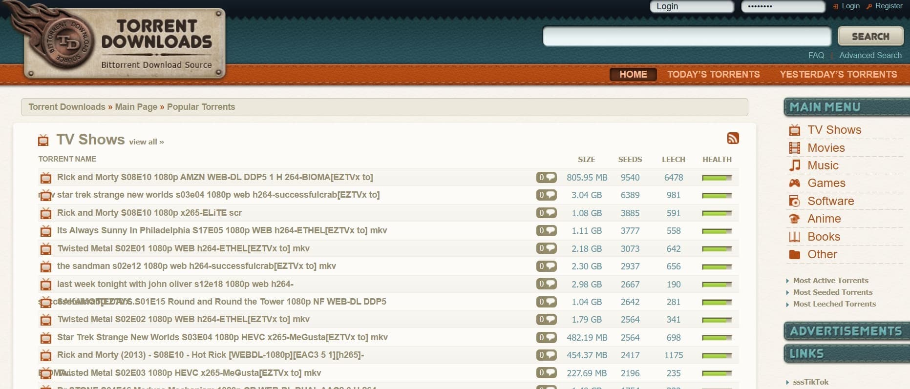
Task: Open Most Leeched Torrents link
Action: click(x=834, y=304)
